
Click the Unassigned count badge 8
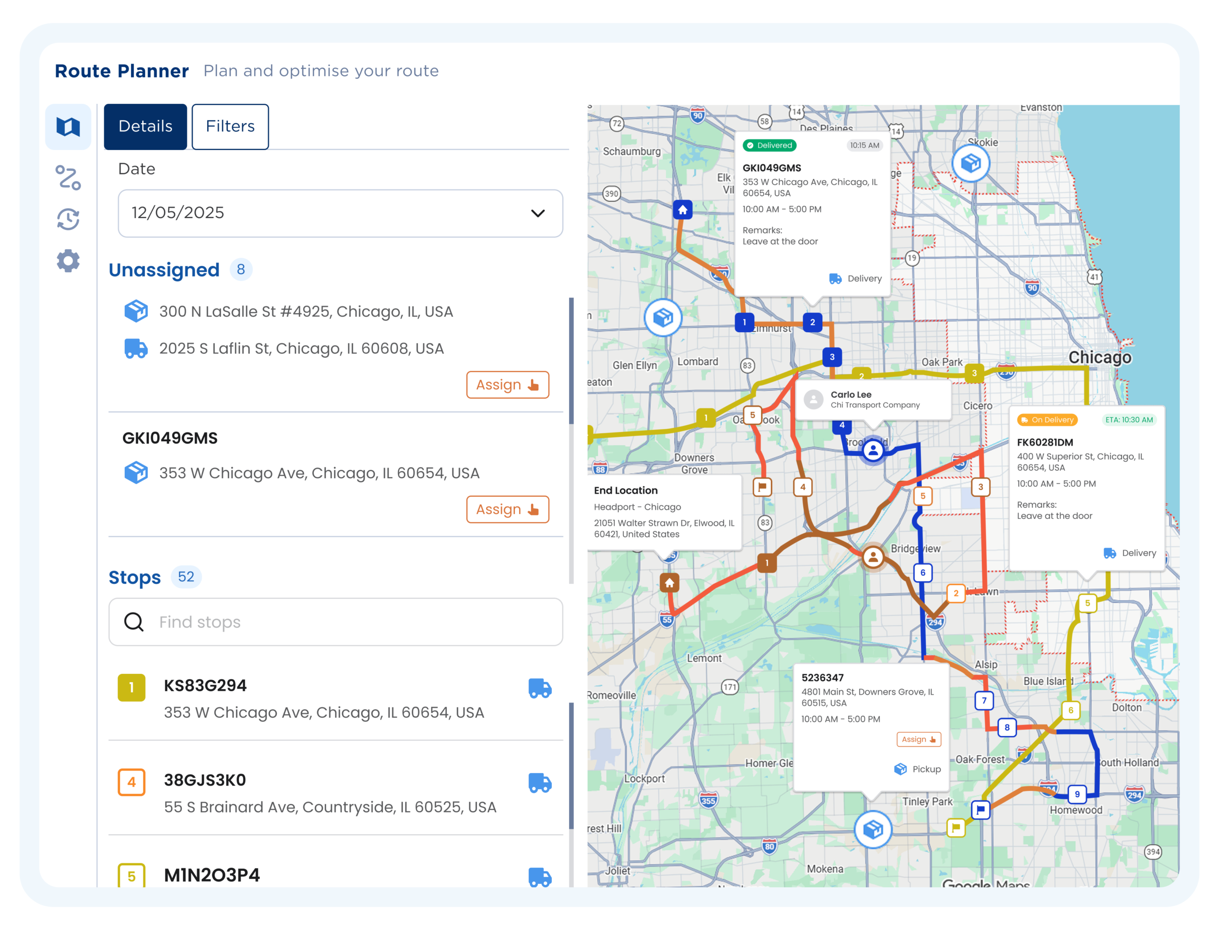coord(241,269)
